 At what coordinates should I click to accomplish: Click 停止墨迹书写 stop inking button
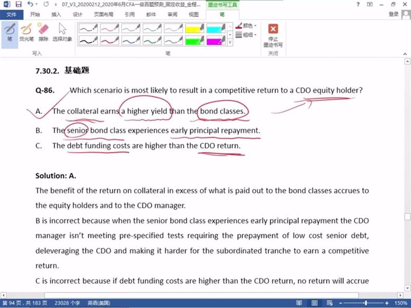pos(273,35)
